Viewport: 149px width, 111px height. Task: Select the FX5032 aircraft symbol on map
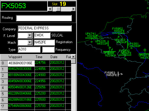click(x=125, y=59)
